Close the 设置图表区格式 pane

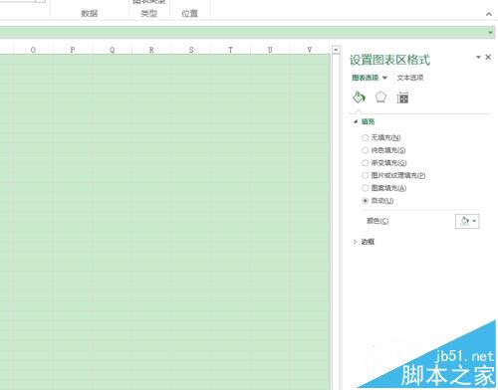pyautogui.click(x=488, y=57)
